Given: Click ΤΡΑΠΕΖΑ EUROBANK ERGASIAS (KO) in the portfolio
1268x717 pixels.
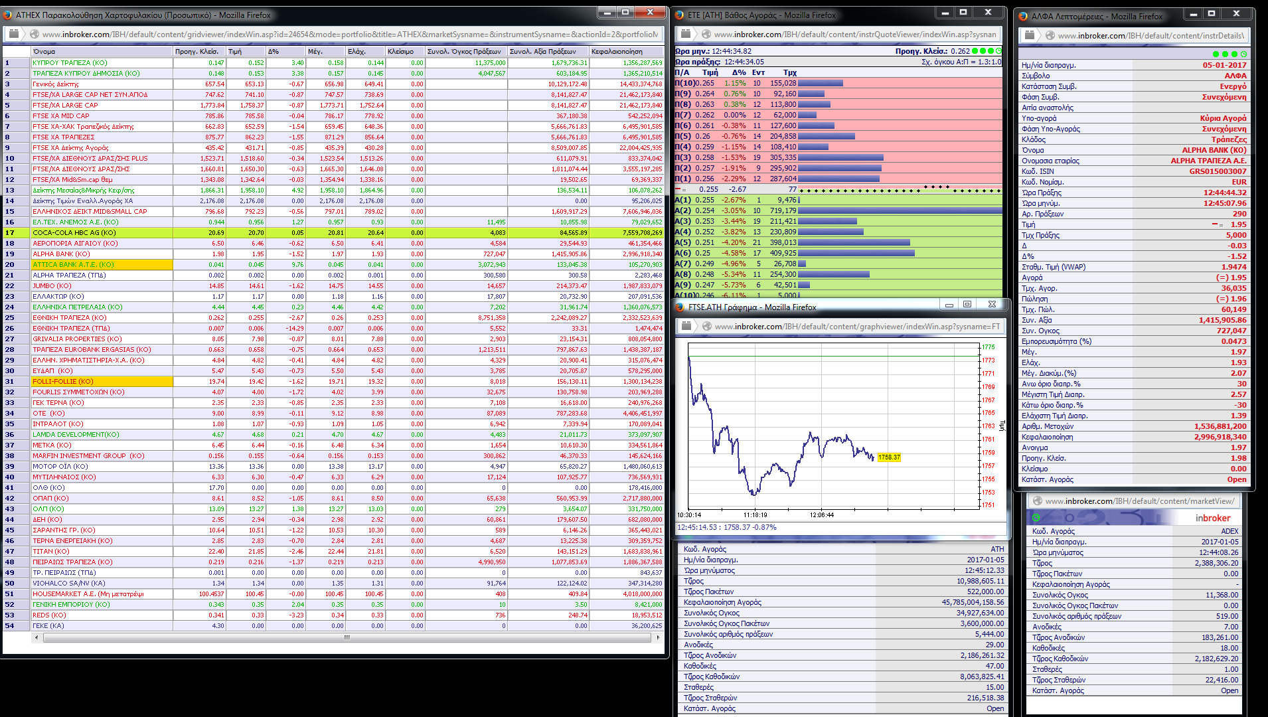Looking at the screenshot, I should (x=333, y=350).
